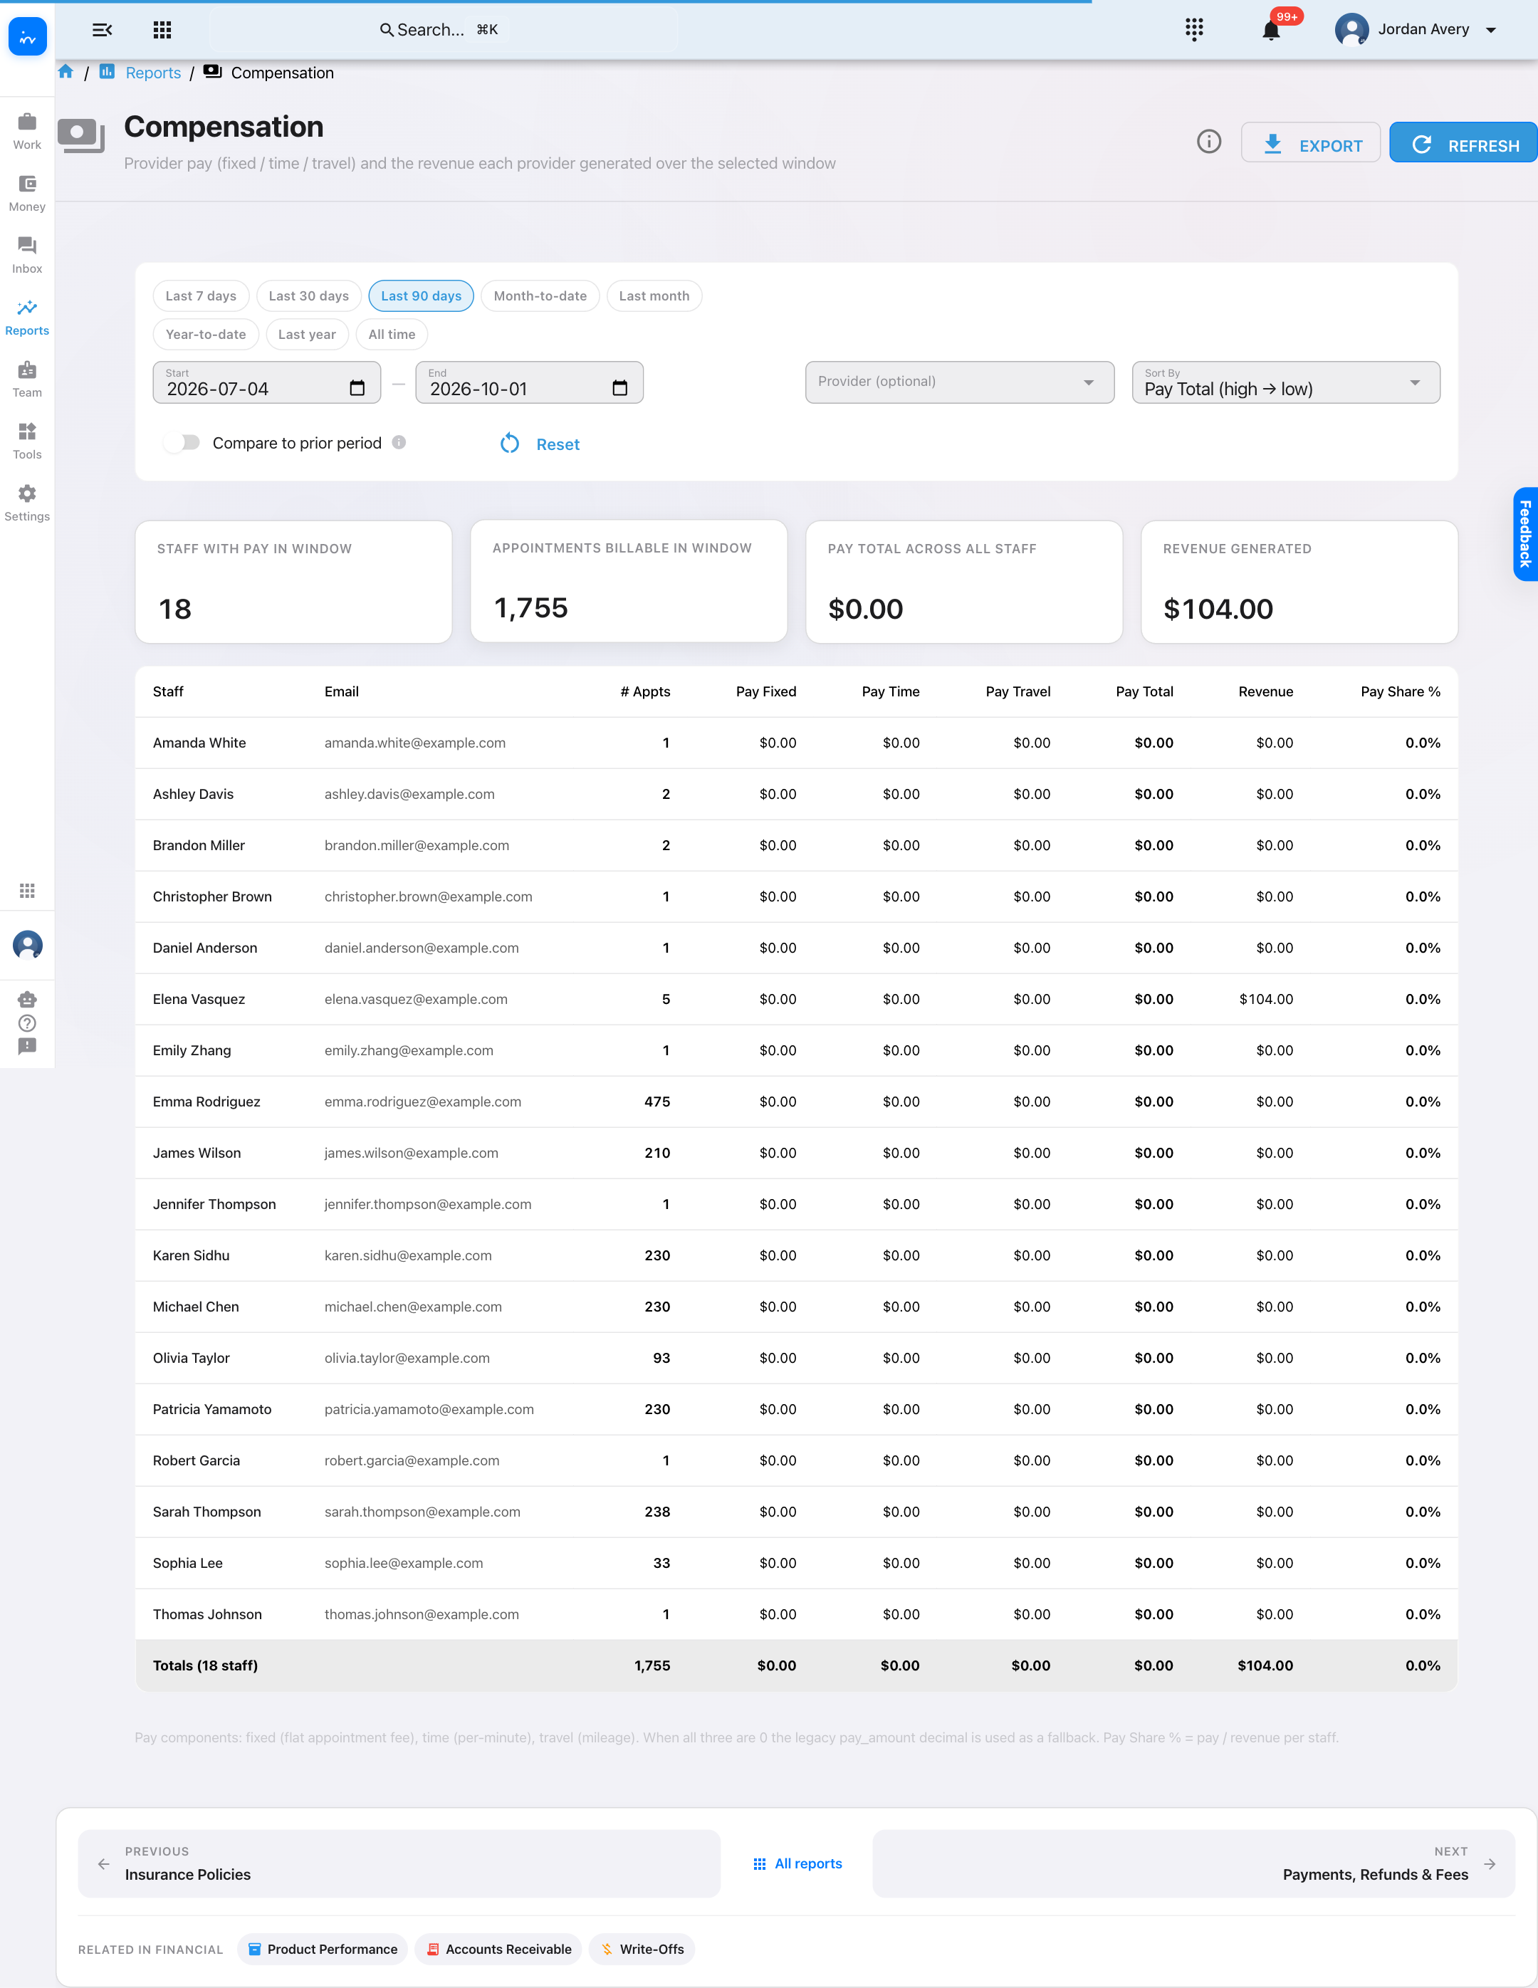Expand the Provider (optional) dropdown

959,382
